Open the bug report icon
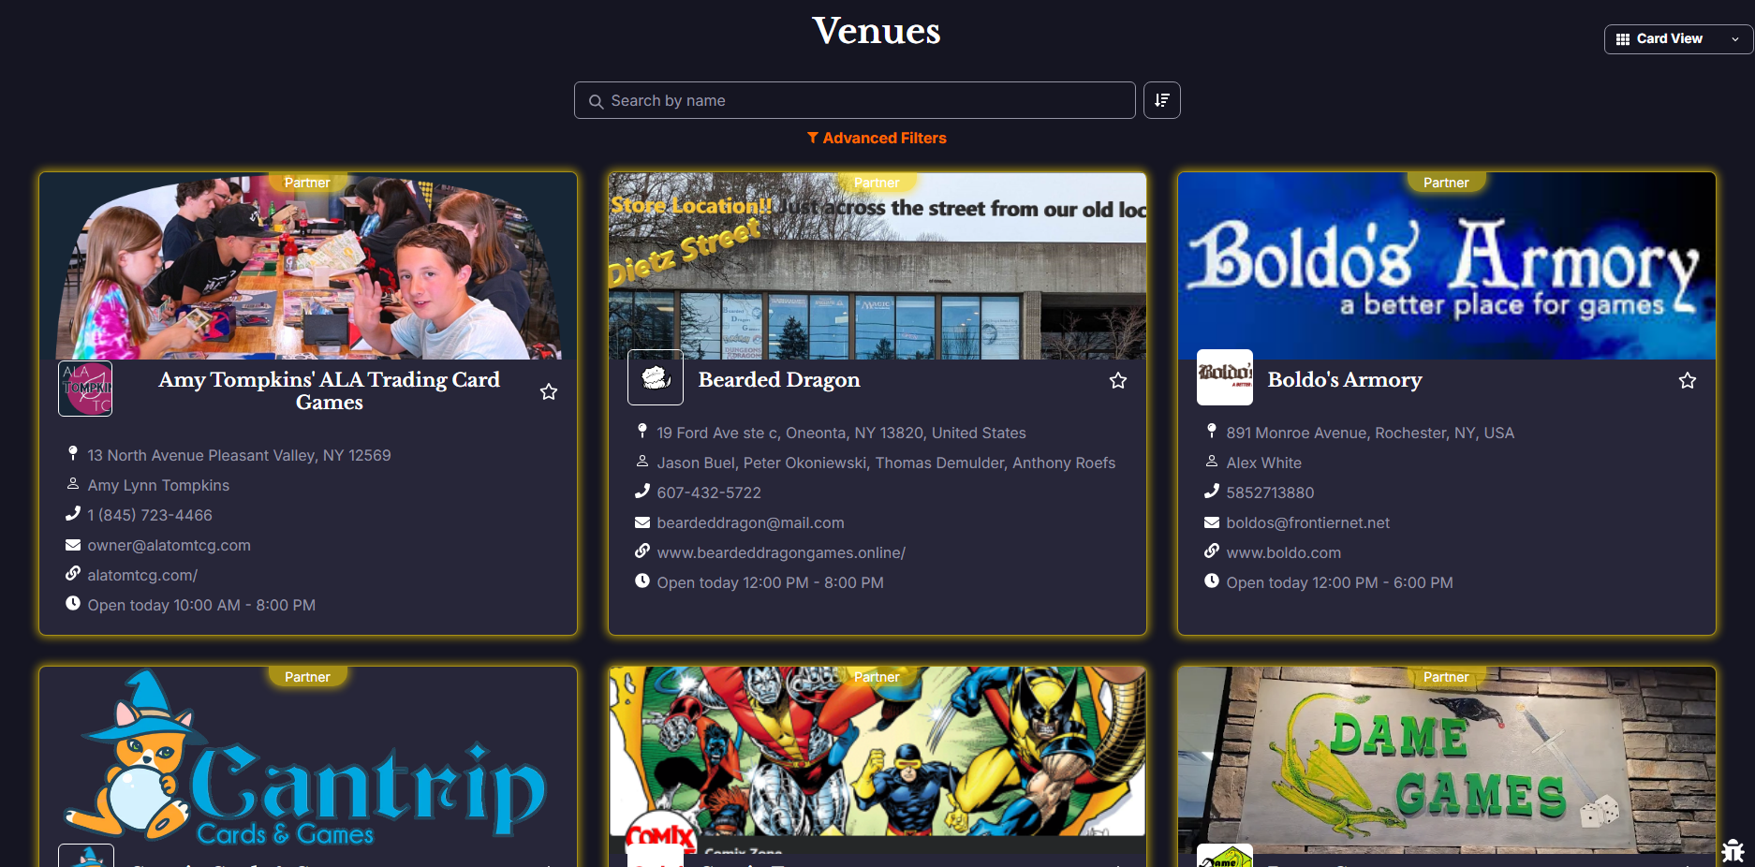Viewport: 1755px width, 867px height. click(1733, 850)
